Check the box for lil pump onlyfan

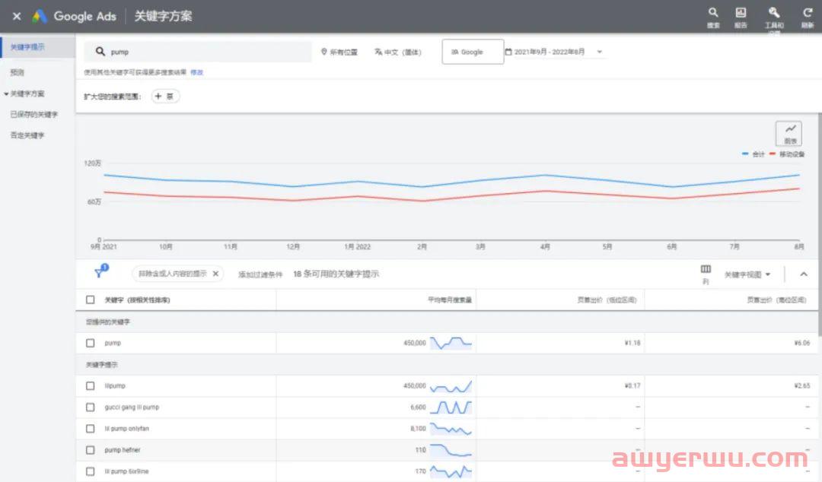click(90, 429)
